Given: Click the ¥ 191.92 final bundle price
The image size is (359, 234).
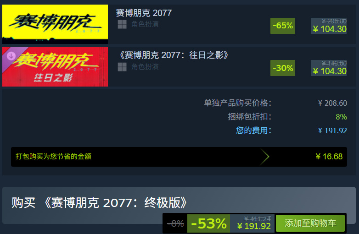Looking at the screenshot, I should click(254, 226).
